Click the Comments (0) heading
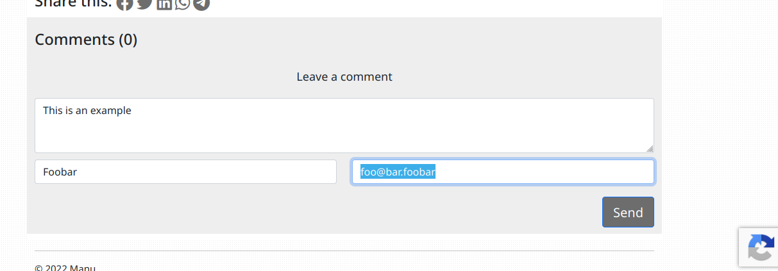 click(86, 40)
